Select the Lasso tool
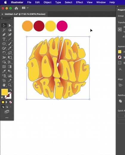This screenshot has width=125, height=155. pos(10,30)
